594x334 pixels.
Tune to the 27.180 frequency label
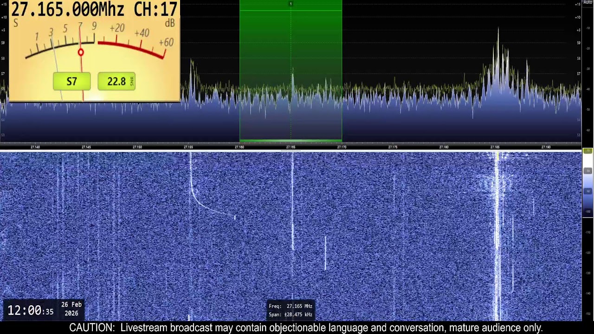(x=444, y=147)
